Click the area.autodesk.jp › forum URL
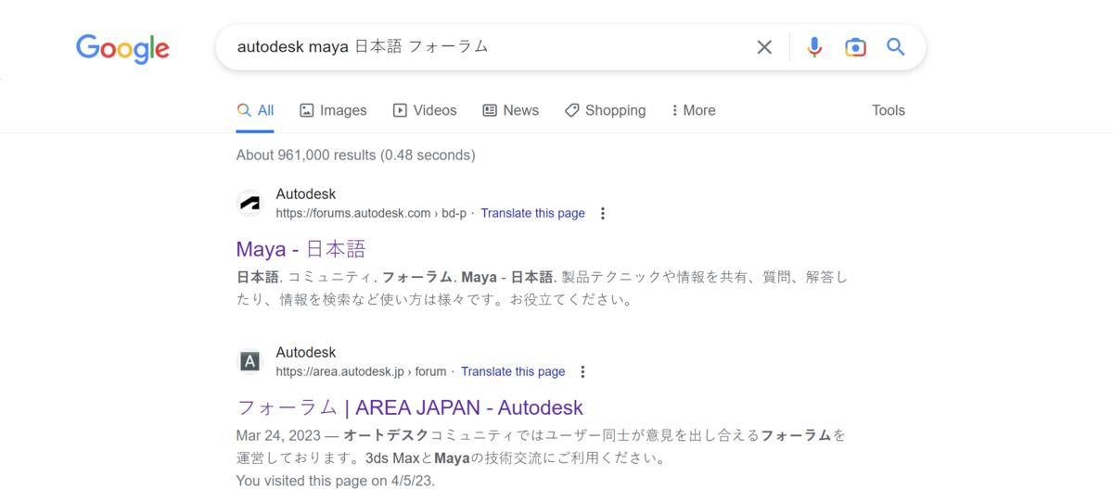The image size is (1113, 501). tap(362, 371)
